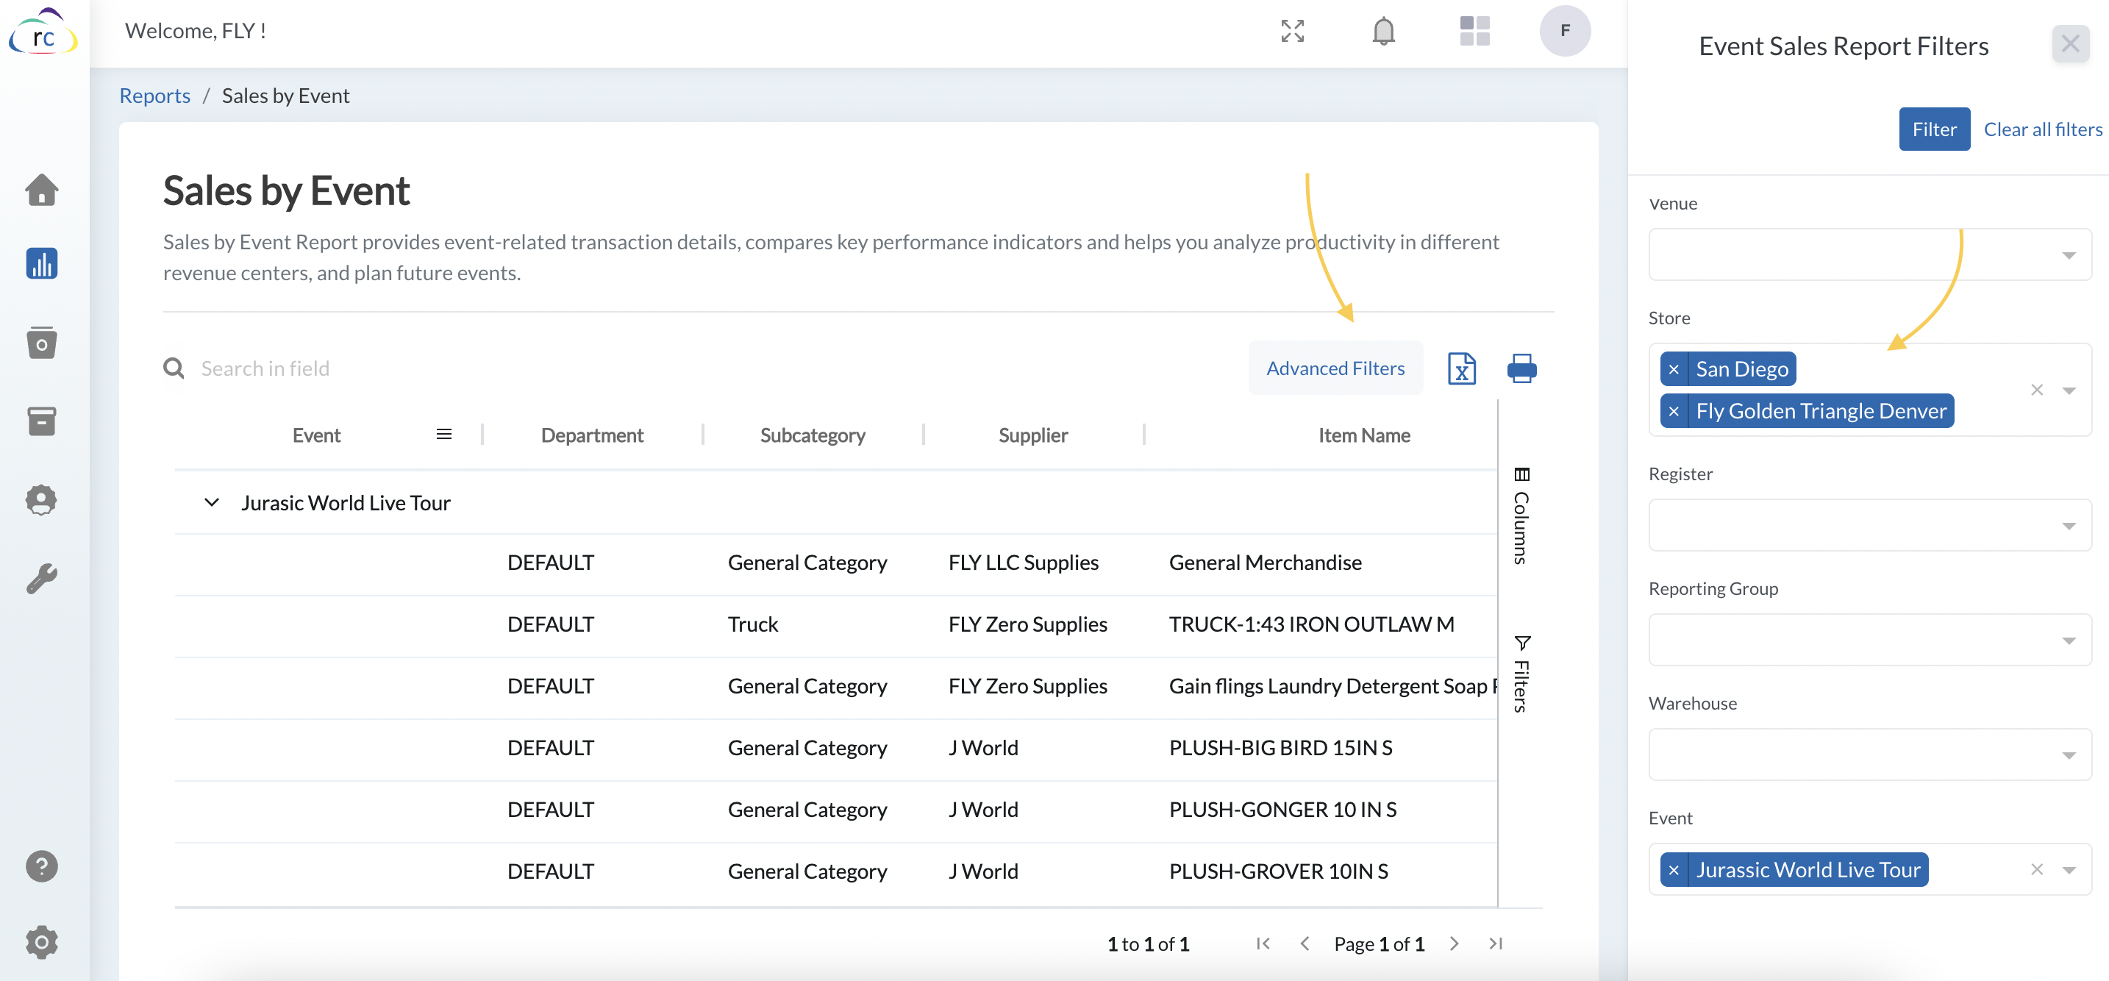Sort by the Department column header
This screenshot has width=2109, height=981.
pos(592,435)
